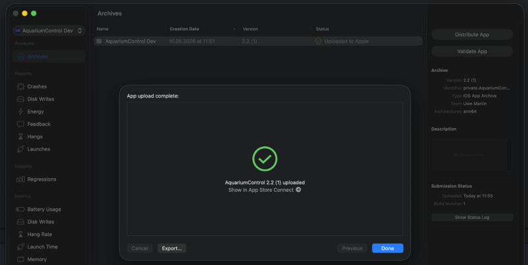Select the AquariumControl Dev archive row

tap(258, 41)
